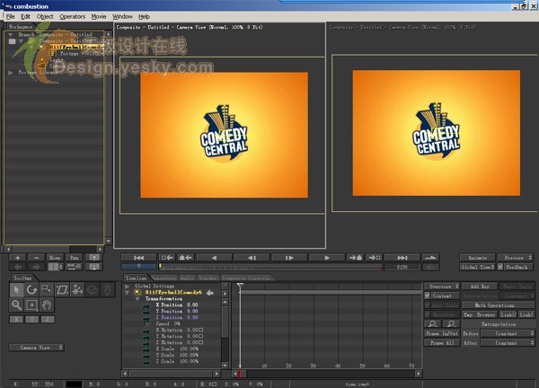The image size is (539, 388).
Task: Select the Pivot point axis tool
Action: pos(77,290)
